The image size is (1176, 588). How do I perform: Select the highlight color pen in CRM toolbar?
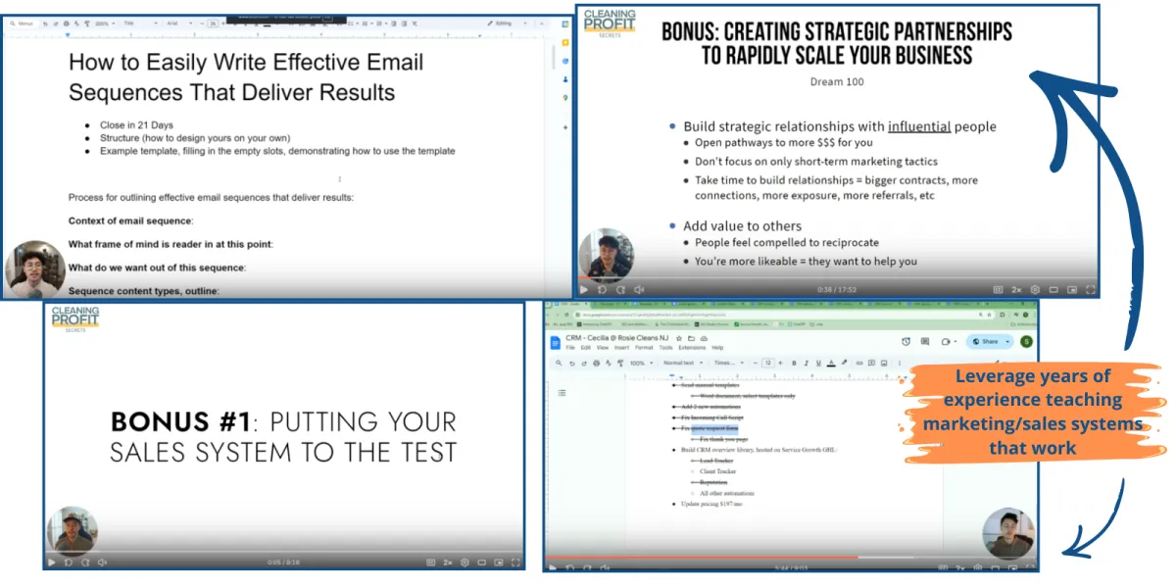(844, 363)
